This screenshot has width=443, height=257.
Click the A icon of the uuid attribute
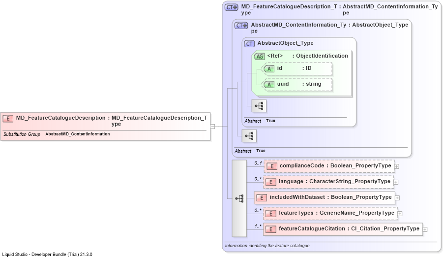pyautogui.click(x=269, y=84)
